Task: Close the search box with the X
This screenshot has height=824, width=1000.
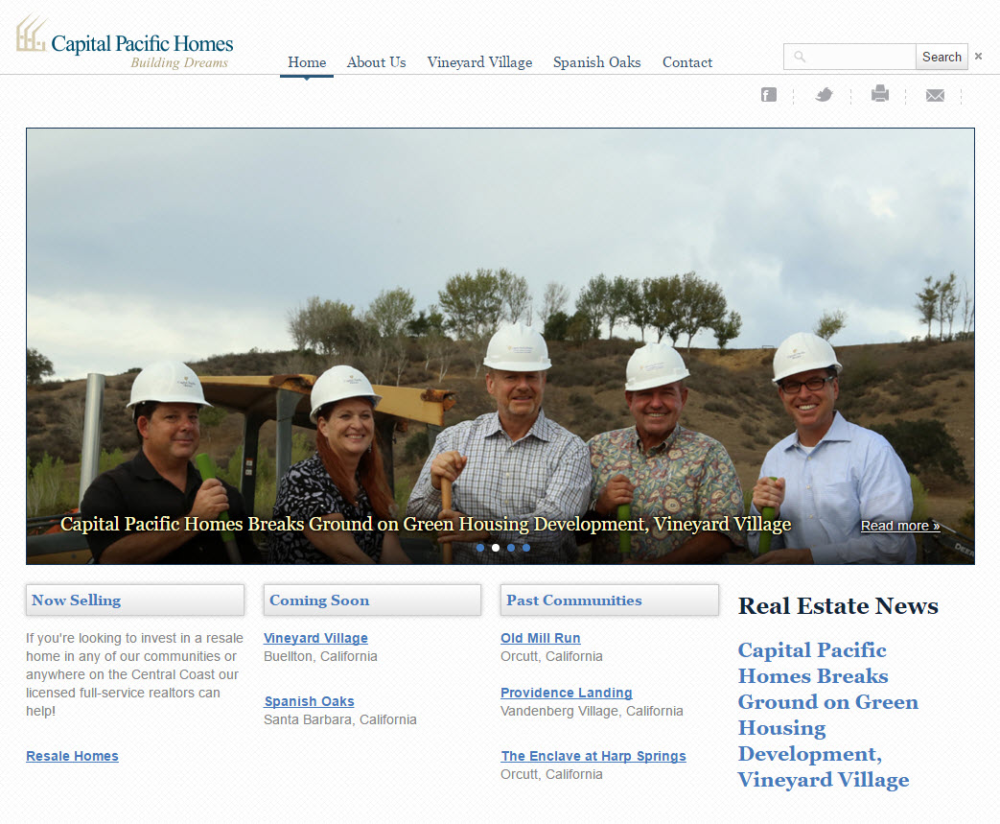Action: point(978,57)
